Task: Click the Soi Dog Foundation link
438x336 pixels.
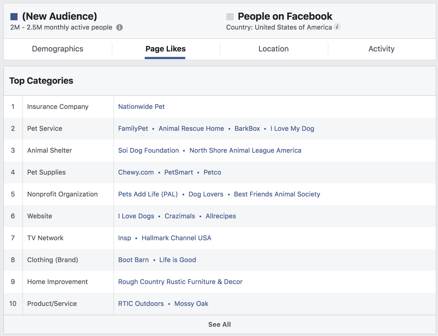Action: pyautogui.click(x=149, y=150)
